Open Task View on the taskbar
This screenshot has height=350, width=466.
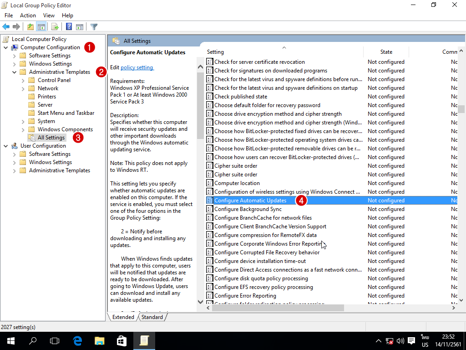(55, 341)
